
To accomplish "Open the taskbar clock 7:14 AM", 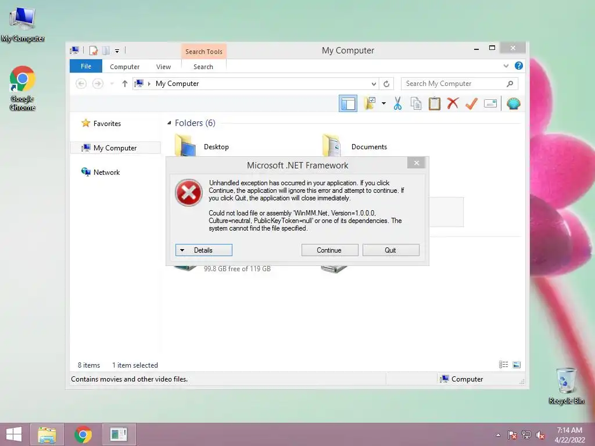I will [569, 434].
